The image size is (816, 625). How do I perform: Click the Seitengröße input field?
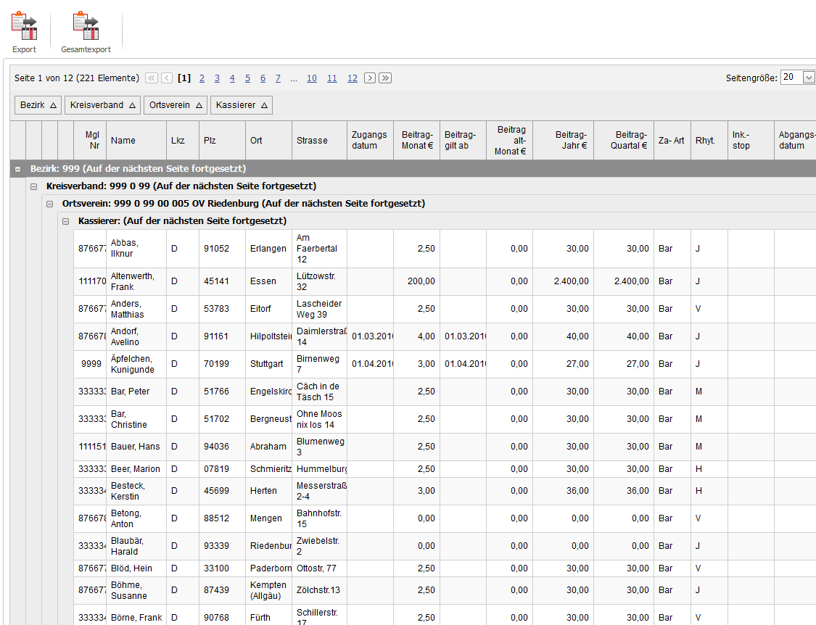click(x=791, y=78)
